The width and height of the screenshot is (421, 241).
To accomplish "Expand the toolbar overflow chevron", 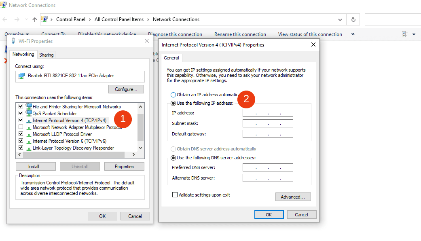I will tap(353, 34).
